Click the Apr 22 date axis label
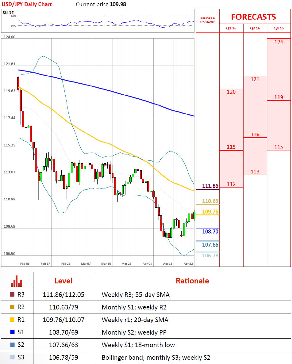 click(x=188, y=264)
